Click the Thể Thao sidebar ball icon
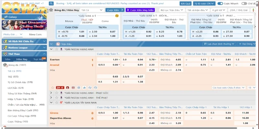 click(5, 54)
